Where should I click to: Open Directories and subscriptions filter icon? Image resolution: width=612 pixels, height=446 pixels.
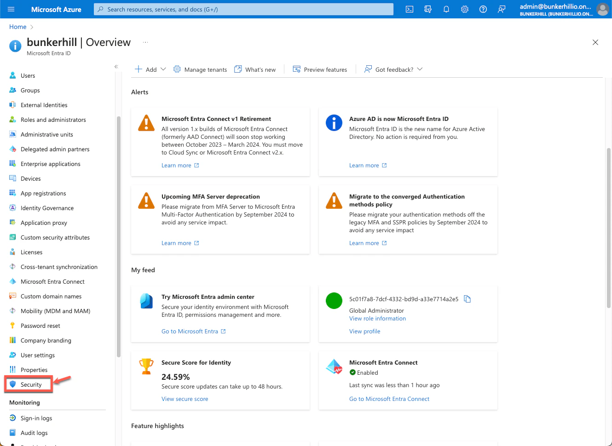(428, 9)
